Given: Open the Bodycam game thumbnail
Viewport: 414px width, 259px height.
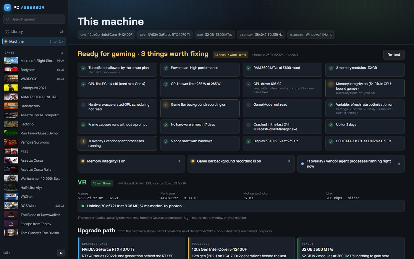Looking at the screenshot, I should pos(11,70).
